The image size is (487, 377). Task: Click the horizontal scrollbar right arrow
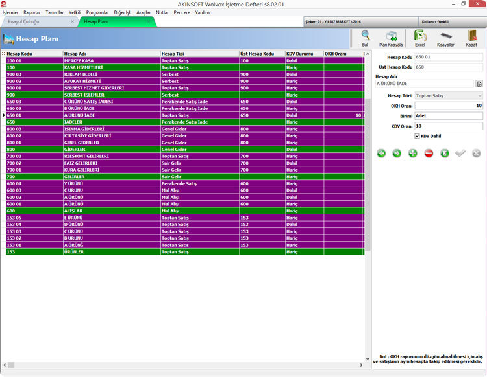coord(361,365)
